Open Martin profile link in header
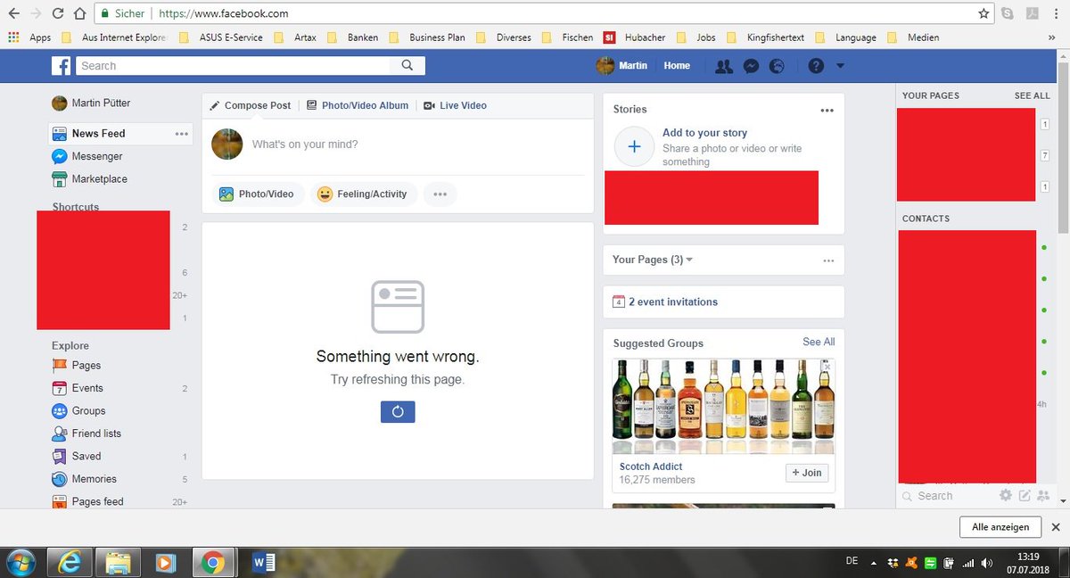 pyautogui.click(x=622, y=66)
